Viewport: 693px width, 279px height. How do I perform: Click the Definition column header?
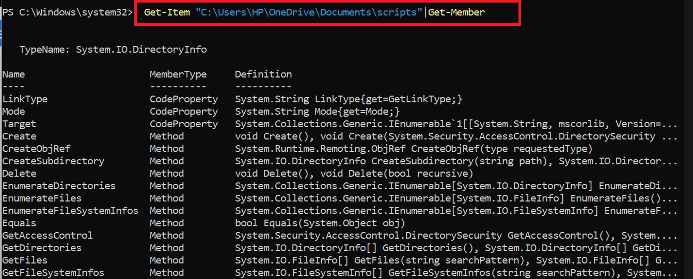point(263,74)
